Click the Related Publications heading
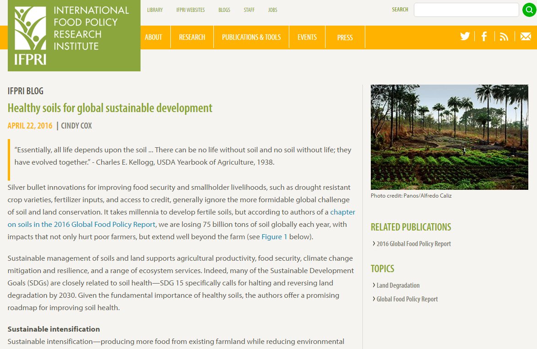This screenshot has height=349, width=537. 411,227
